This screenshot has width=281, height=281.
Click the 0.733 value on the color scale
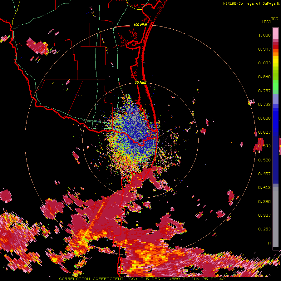point(264,105)
